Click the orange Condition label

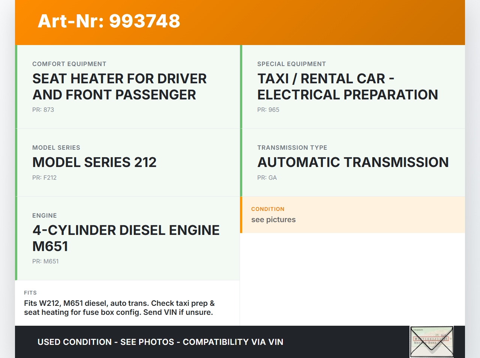pyautogui.click(x=268, y=209)
